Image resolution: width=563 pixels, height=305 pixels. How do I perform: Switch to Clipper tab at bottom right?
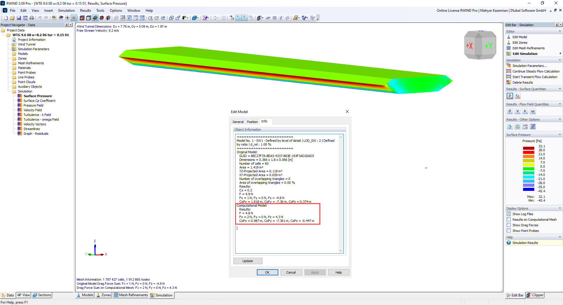click(535, 295)
